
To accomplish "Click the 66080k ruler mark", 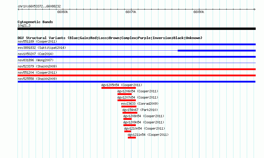I will coord(199,12).
